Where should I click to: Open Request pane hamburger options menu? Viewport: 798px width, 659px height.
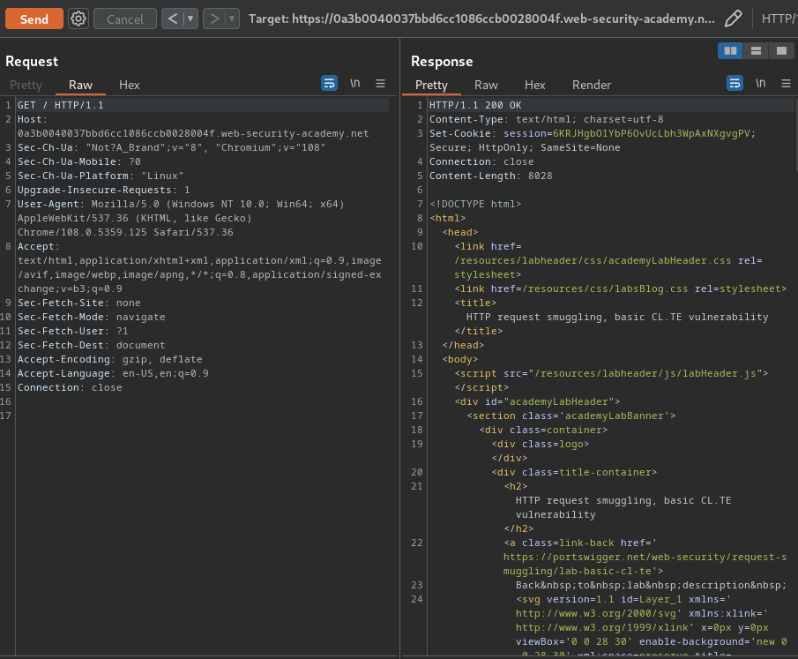point(380,83)
